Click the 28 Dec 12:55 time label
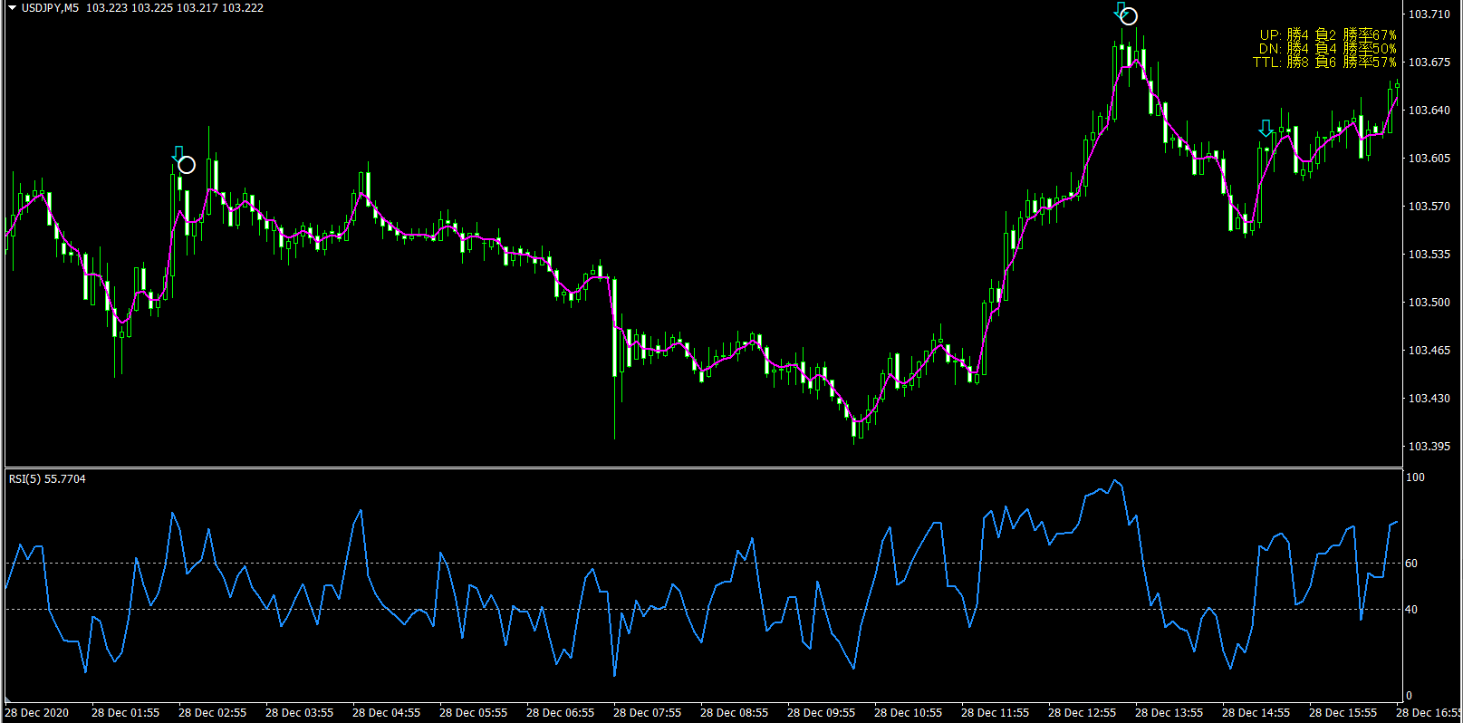The height and width of the screenshot is (723, 1463). (x=1082, y=713)
